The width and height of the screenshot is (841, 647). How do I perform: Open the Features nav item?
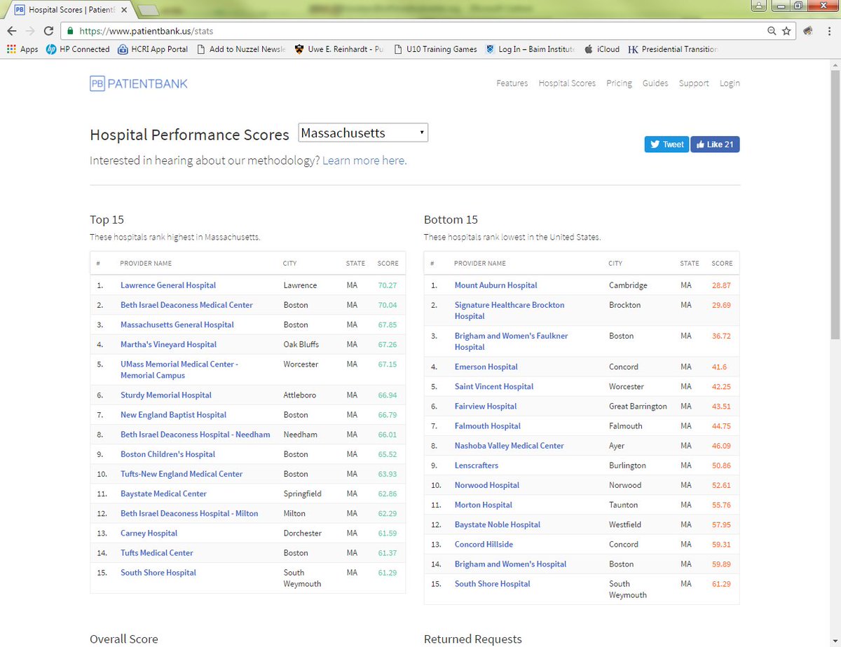(512, 83)
